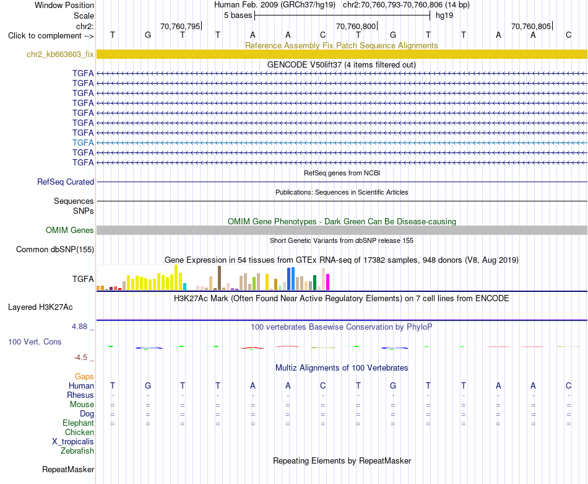The width and height of the screenshot is (588, 484).
Task: Open the H3K27Ac Mark ENCODE track title
Action: click(x=341, y=299)
